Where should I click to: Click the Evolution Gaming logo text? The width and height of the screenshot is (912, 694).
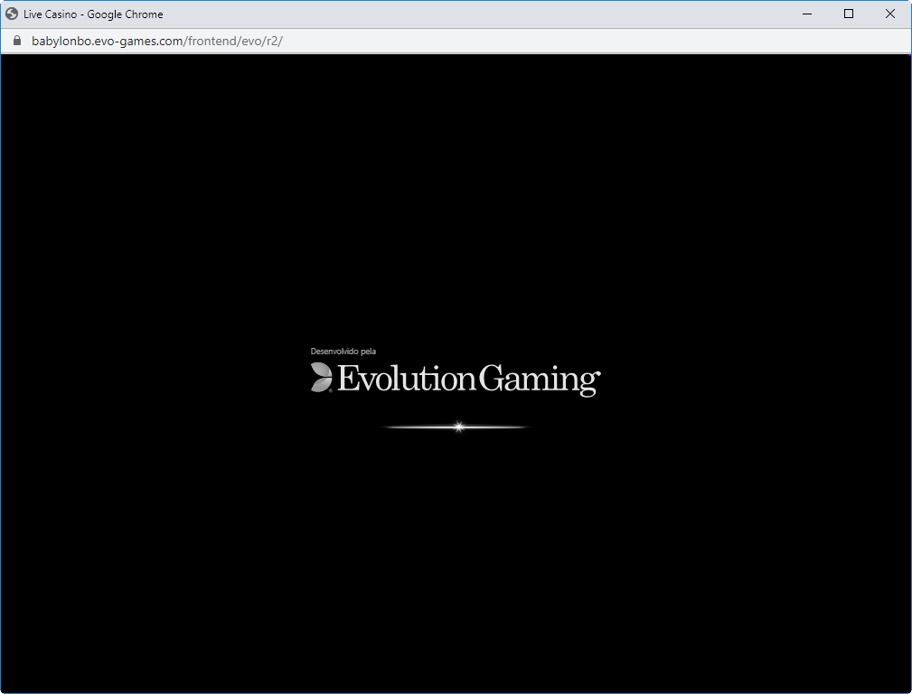pos(469,380)
